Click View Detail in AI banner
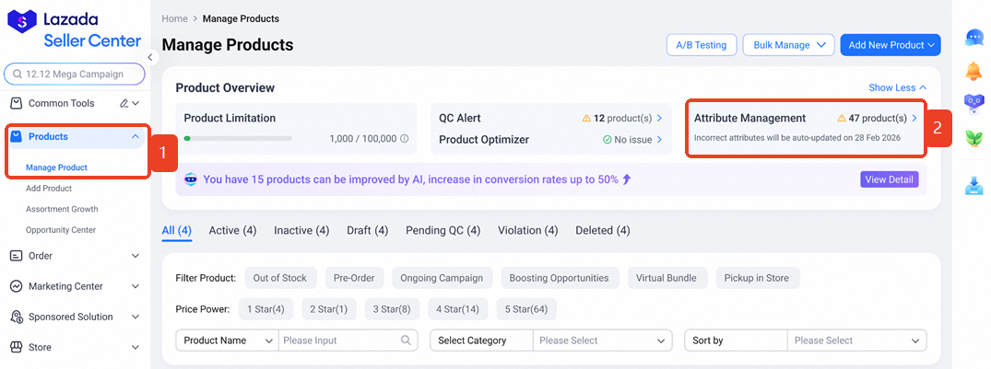This screenshot has height=369, width=991. (x=890, y=179)
